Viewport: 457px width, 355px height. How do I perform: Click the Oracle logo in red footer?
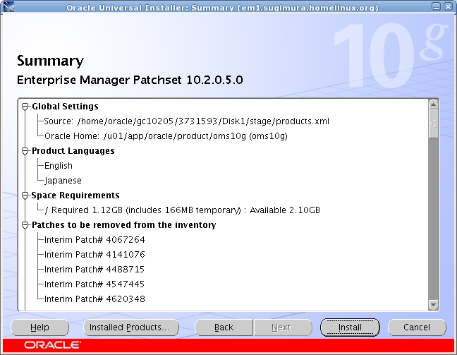click(52, 345)
